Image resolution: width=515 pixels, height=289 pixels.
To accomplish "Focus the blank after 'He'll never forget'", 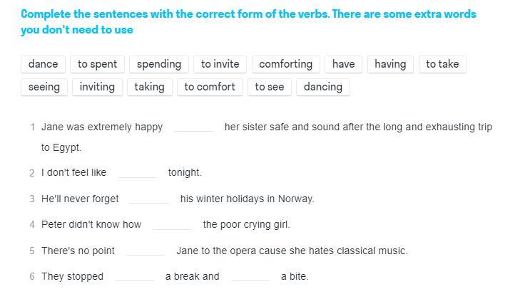I will coord(149,199).
